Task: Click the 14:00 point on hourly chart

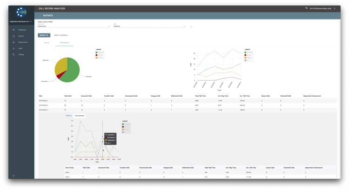Action: pyautogui.click(x=103, y=142)
